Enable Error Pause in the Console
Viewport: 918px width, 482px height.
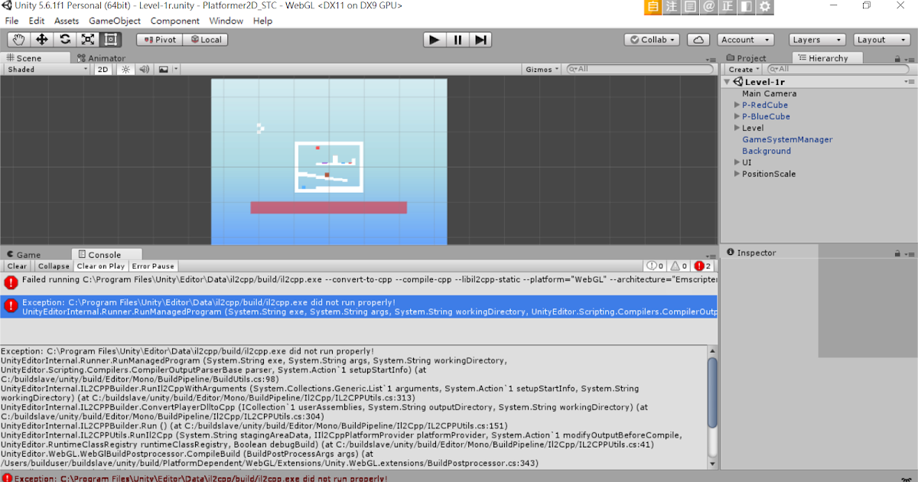click(152, 265)
